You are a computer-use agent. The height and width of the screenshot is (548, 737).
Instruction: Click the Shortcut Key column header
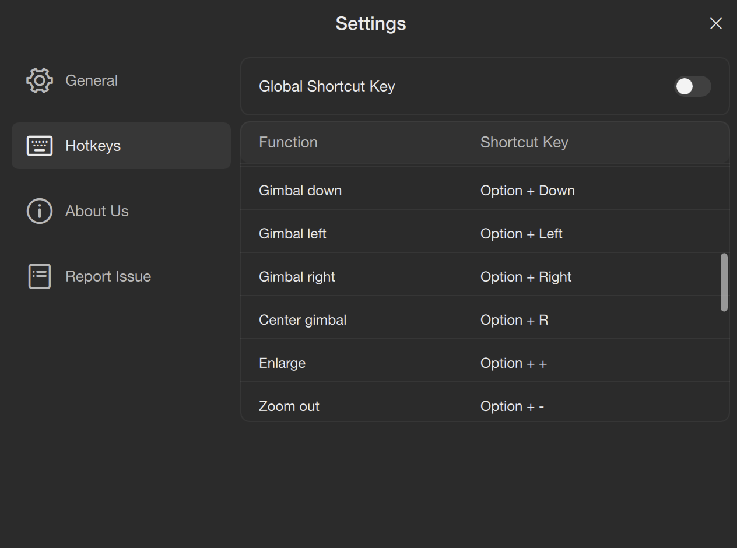(524, 142)
